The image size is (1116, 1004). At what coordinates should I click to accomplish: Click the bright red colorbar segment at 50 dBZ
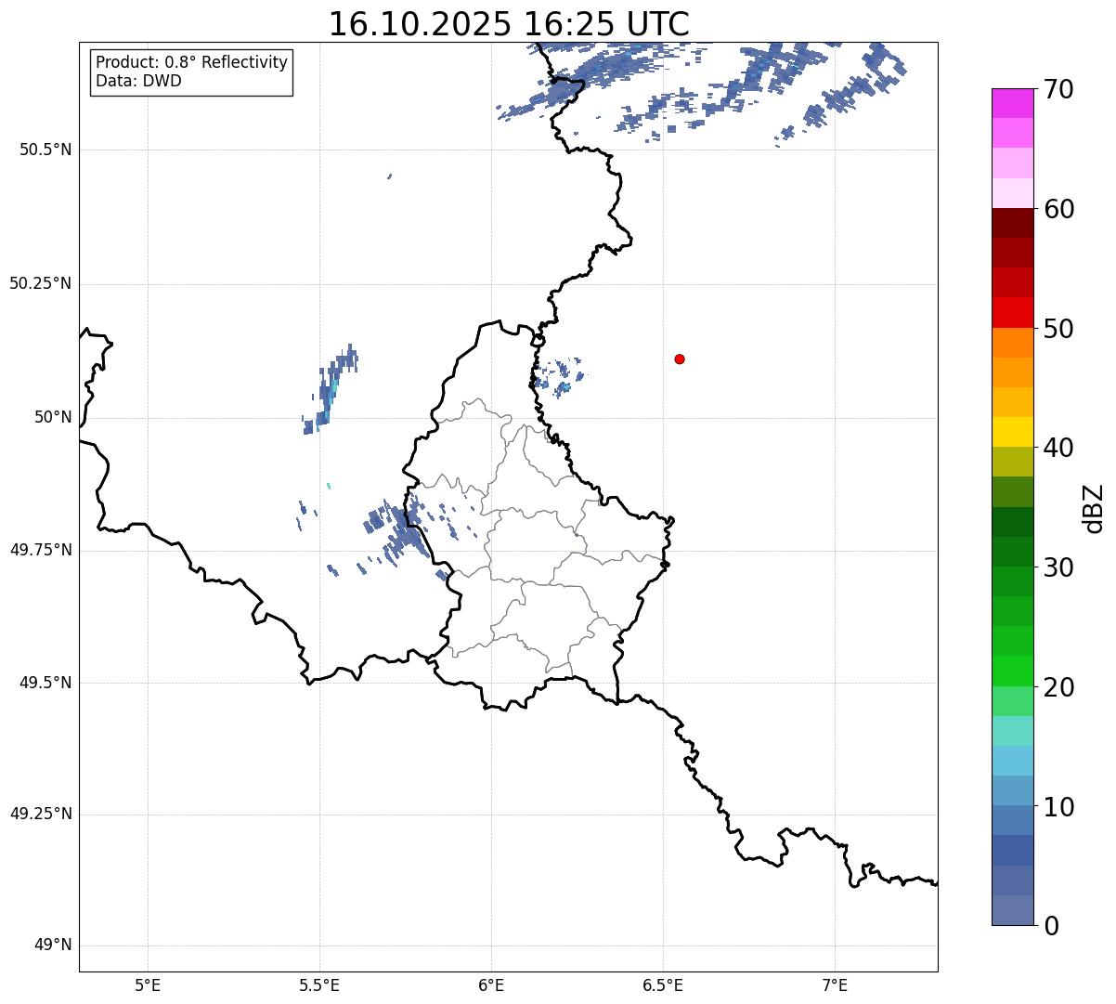pos(1012,313)
